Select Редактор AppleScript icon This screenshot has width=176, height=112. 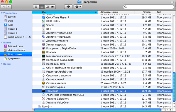(x=43, y=71)
